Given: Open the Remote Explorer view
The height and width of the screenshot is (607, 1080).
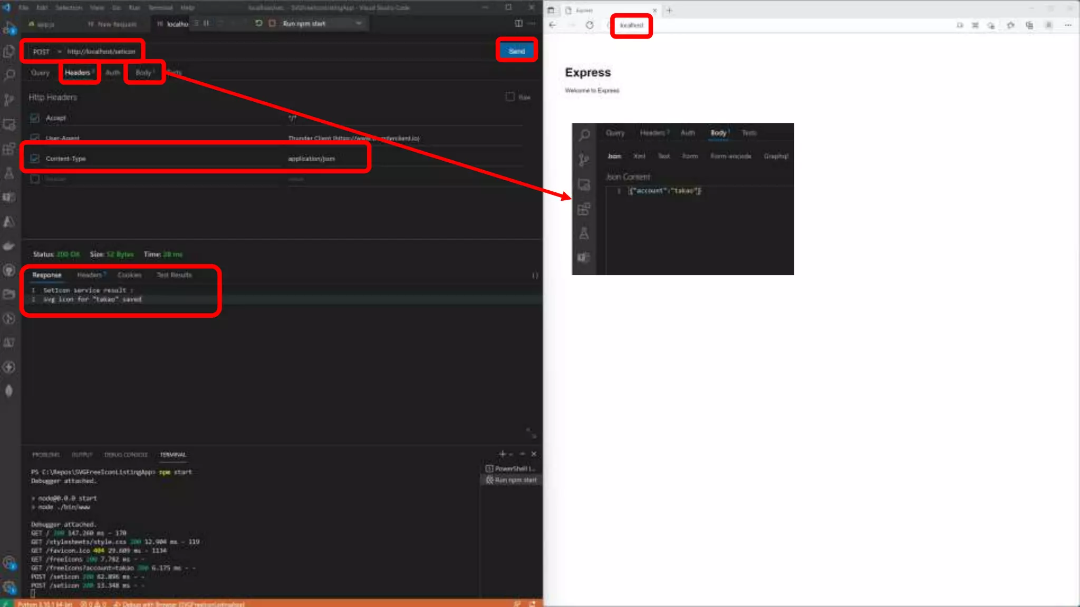Looking at the screenshot, I should click(9, 125).
